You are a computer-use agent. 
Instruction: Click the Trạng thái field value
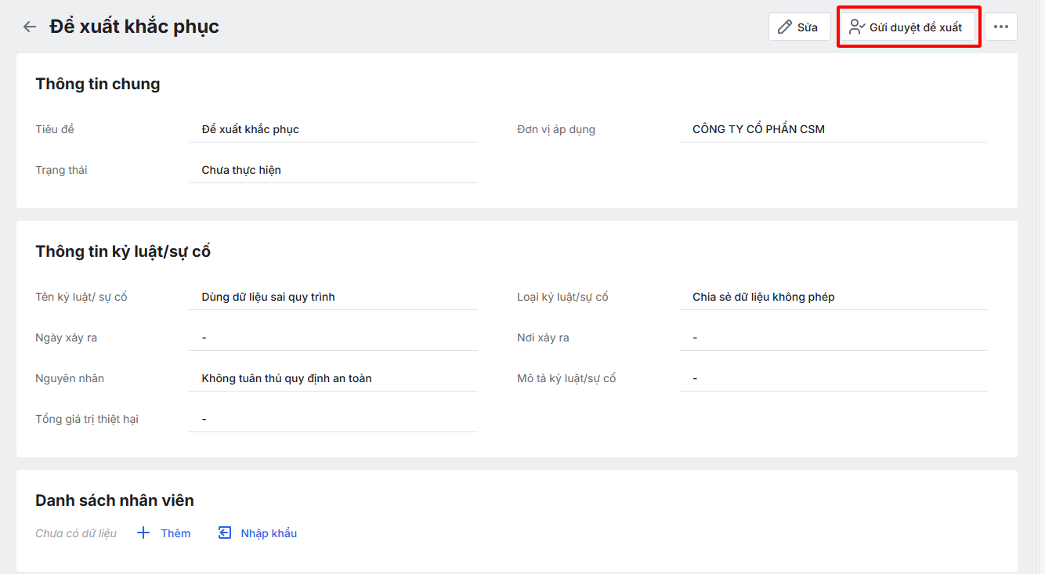click(x=241, y=170)
